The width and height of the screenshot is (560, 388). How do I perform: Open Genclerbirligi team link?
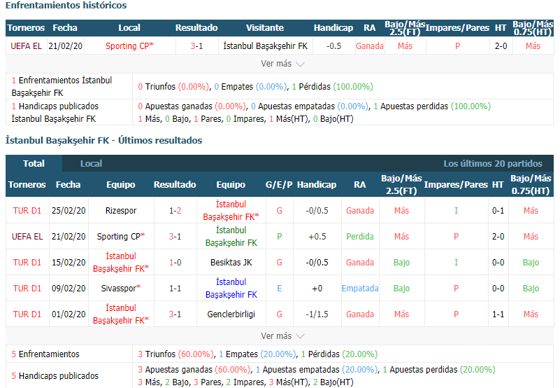[x=231, y=314]
